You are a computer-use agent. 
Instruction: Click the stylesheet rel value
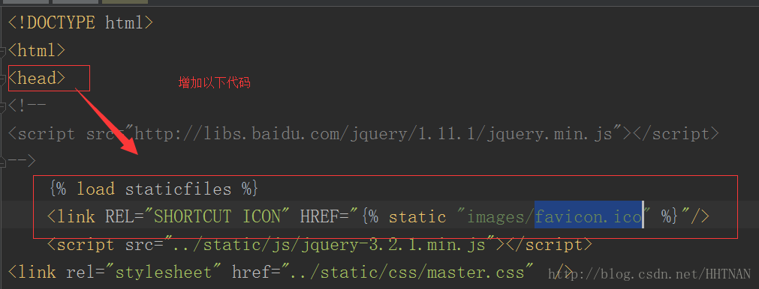[x=164, y=273]
